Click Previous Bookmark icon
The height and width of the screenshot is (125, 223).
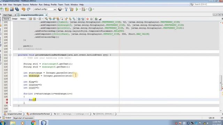coord(66,19)
